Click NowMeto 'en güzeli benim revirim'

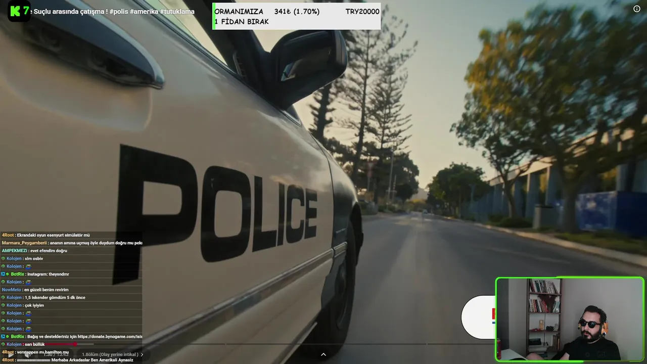(x=35, y=290)
